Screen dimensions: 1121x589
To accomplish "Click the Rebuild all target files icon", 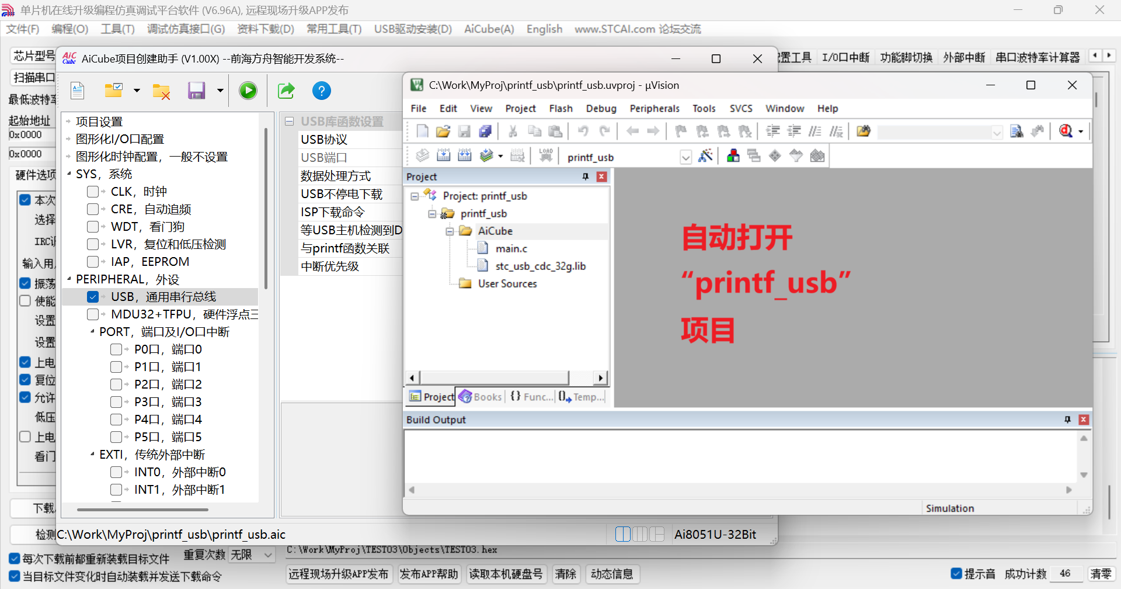I will [465, 155].
